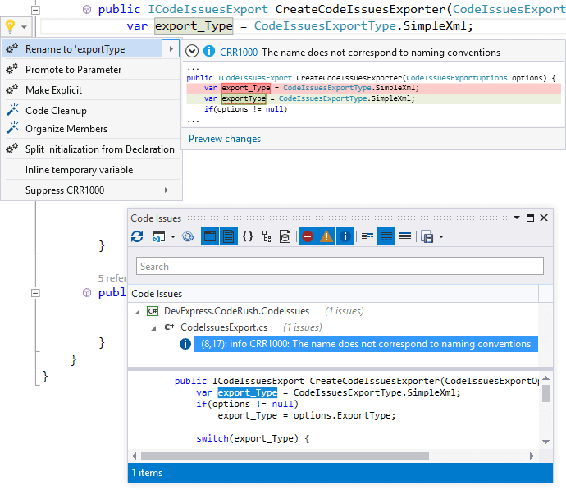The height and width of the screenshot is (490, 566).
Task: Click the lightbulb quick actions icon
Action: pyautogui.click(x=11, y=26)
